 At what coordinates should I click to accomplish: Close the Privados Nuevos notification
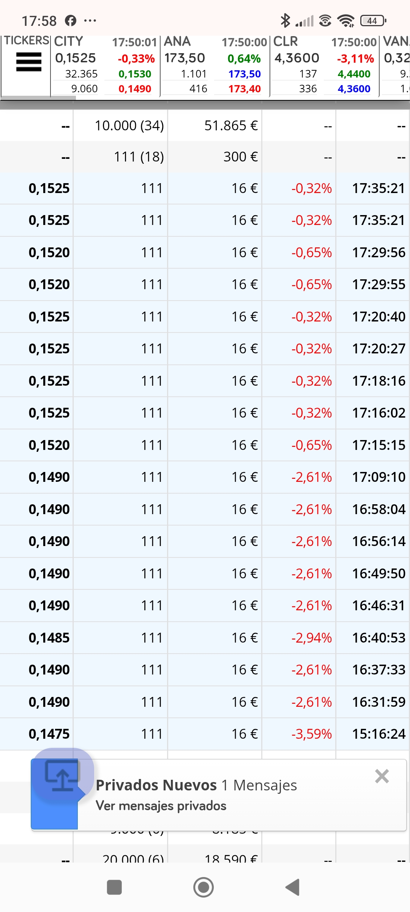point(382,776)
